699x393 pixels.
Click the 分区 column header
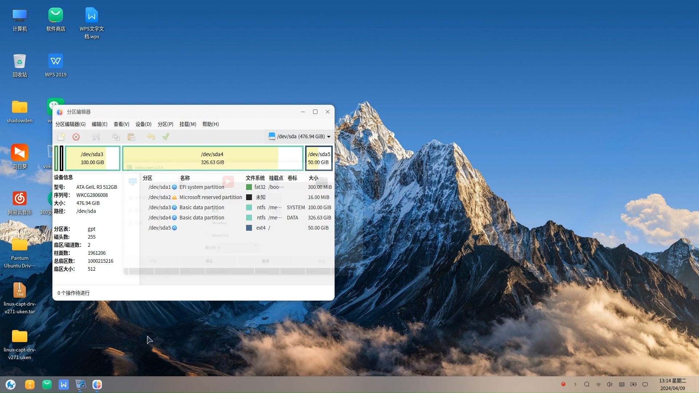tap(147, 178)
